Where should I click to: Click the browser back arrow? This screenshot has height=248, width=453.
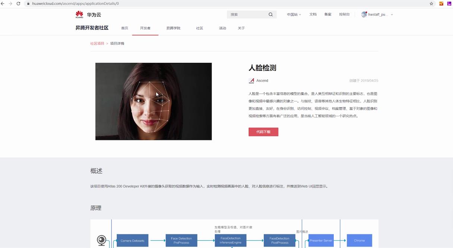[4, 4]
